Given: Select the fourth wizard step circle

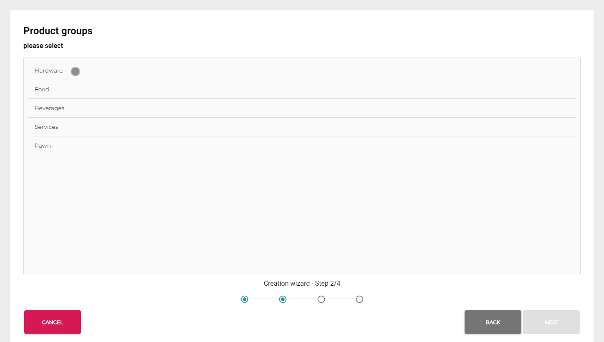Looking at the screenshot, I should [x=359, y=299].
